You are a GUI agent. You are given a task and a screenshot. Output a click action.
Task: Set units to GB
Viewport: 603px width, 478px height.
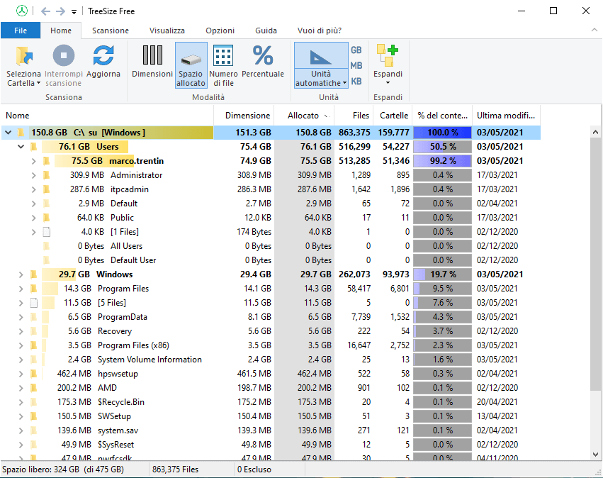[x=356, y=50]
